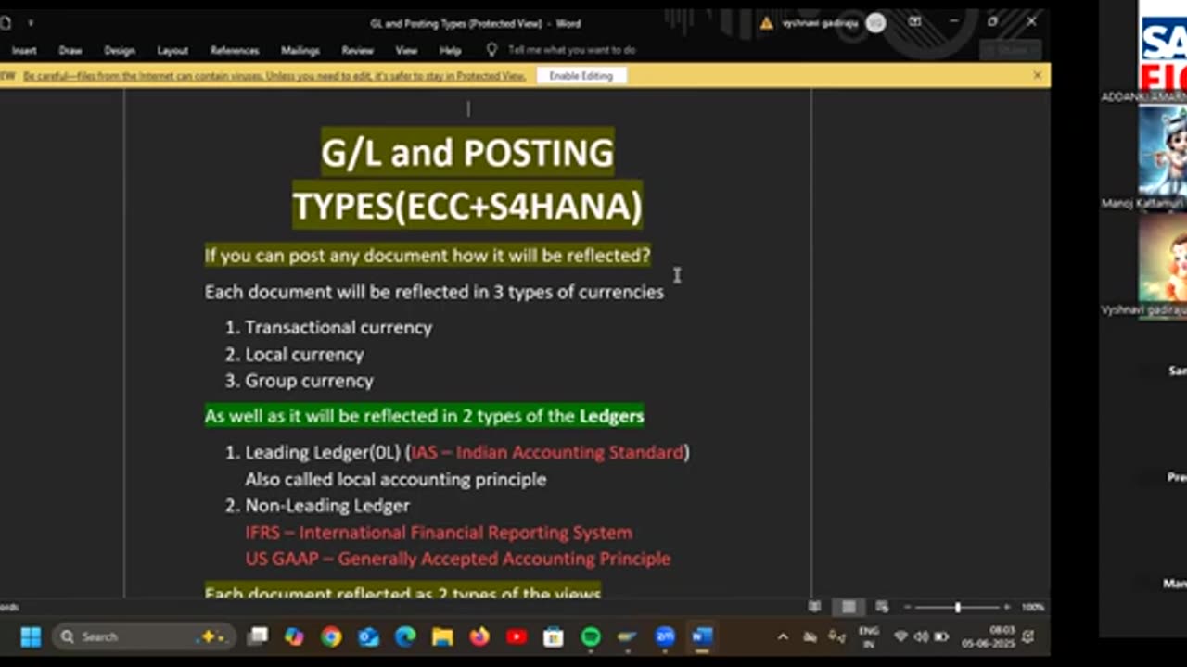This screenshot has height=667, width=1187.
Task: Click the Share button in Word
Action: tap(1011, 50)
